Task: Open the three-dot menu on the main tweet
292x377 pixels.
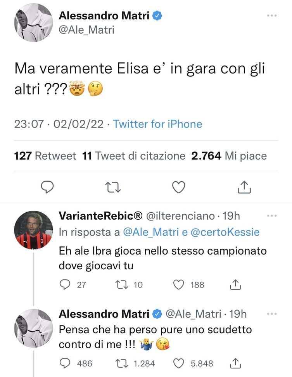Action: pos(271,15)
